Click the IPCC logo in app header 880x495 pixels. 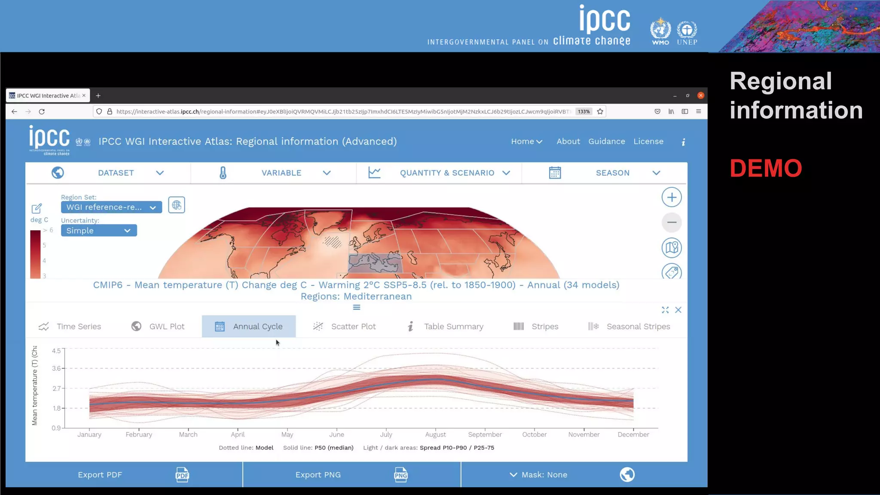click(x=49, y=140)
